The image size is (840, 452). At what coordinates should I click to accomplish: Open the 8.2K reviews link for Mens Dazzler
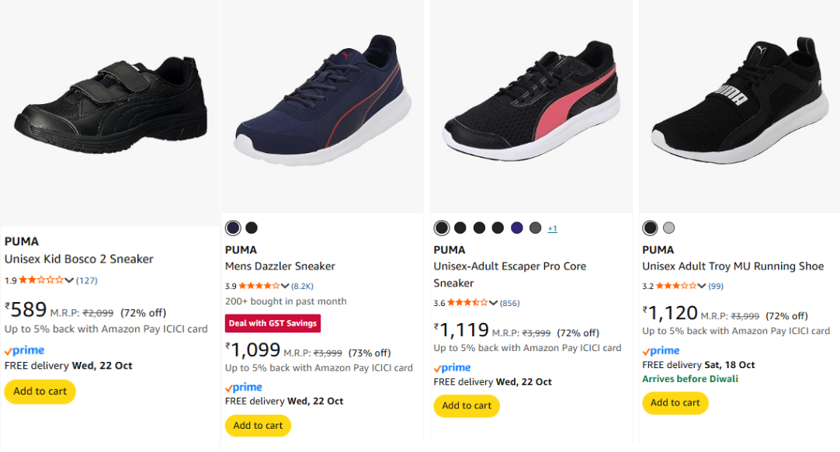303,286
